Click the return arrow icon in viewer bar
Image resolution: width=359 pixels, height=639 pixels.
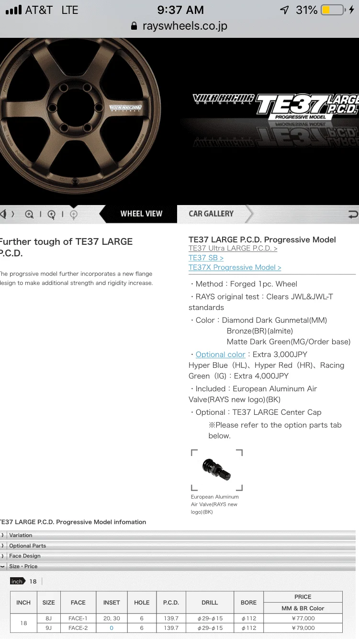pyautogui.click(x=353, y=214)
